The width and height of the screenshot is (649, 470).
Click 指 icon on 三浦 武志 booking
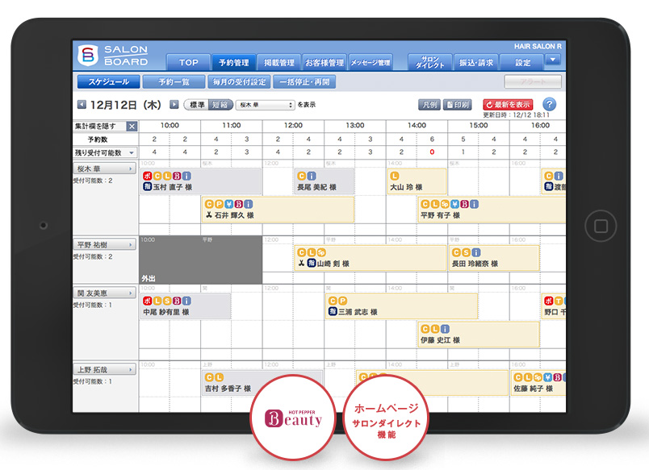click(332, 312)
